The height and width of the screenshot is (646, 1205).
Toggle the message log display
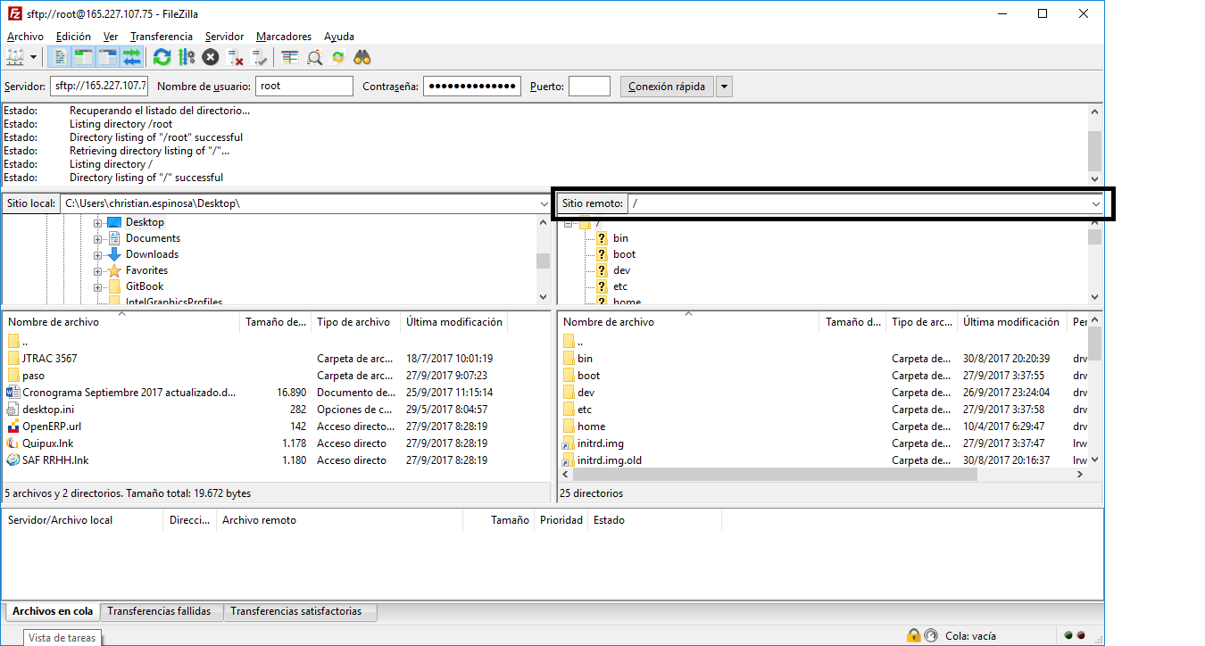(x=59, y=57)
